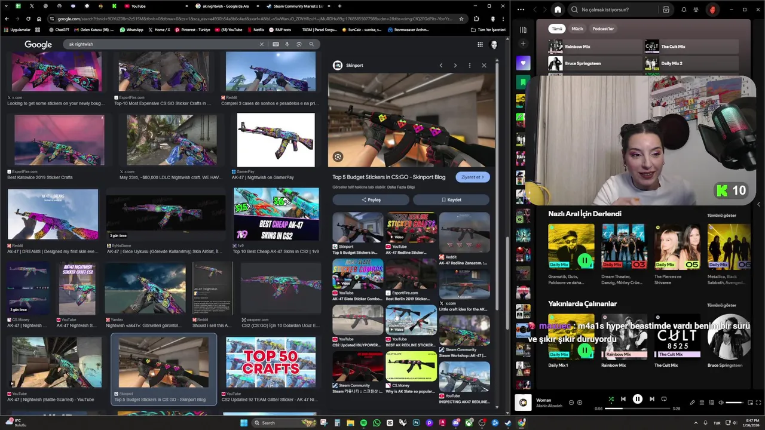Show all for Yakınlarda Çalınanlar
The width and height of the screenshot is (765, 430).
pyautogui.click(x=721, y=305)
